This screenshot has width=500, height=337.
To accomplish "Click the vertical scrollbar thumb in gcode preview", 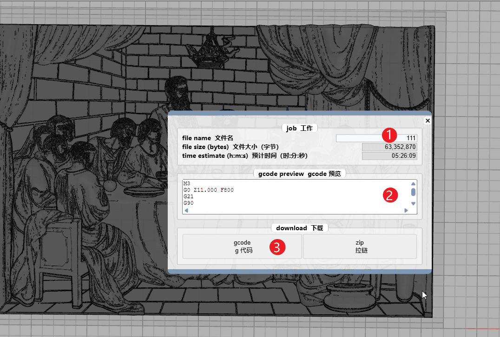I will [x=413, y=192].
